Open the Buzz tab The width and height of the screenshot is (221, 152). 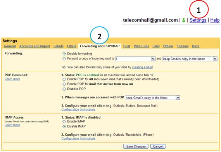pyautogui.click(x=196, y=46)
